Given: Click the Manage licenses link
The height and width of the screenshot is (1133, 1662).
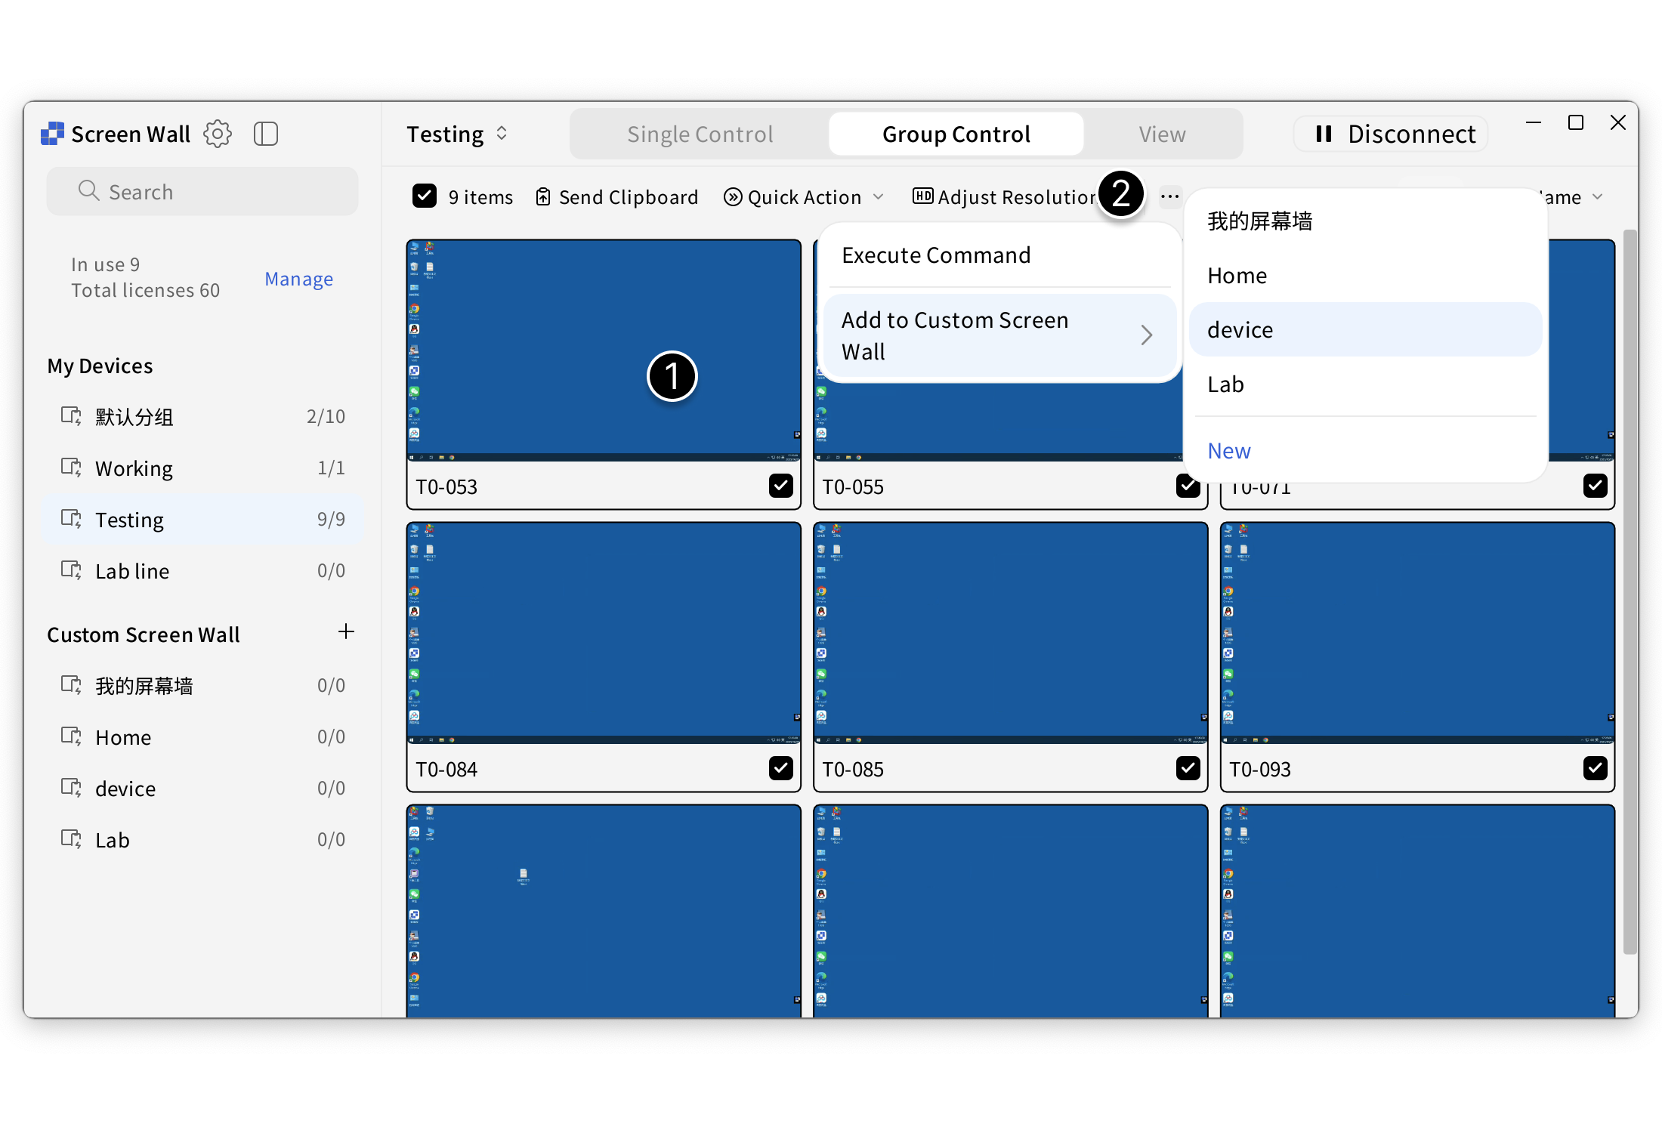Looking at the screenshot, I should point(298,279).
